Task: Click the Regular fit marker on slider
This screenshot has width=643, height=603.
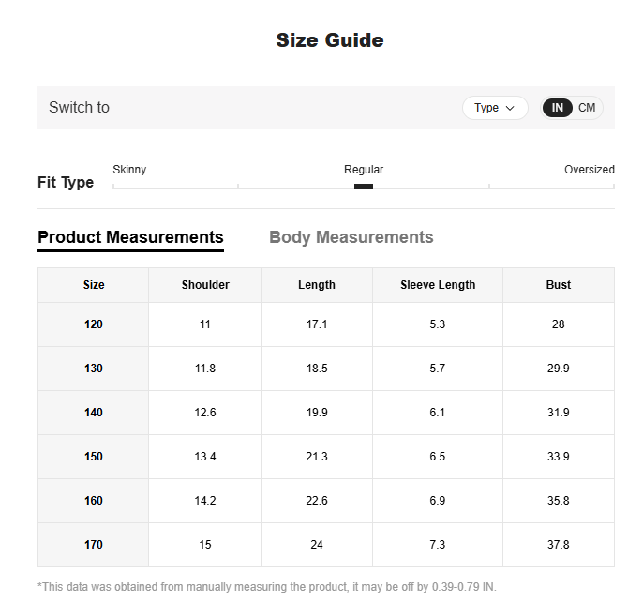Action: 364,187
